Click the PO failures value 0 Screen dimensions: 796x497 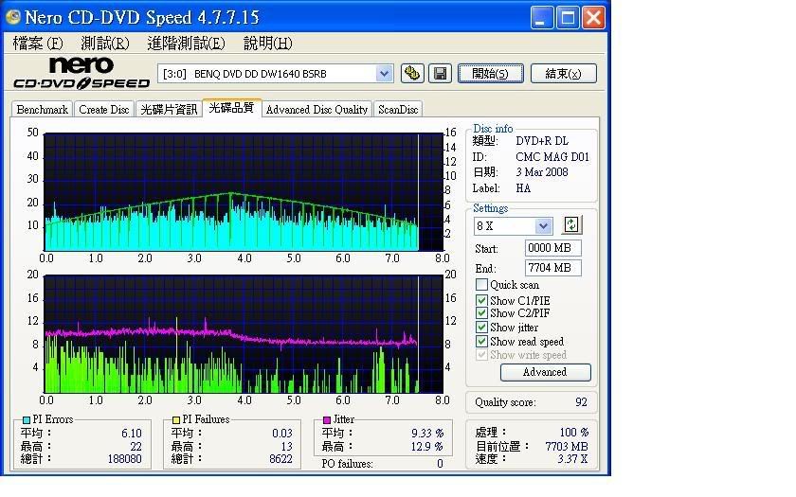(x=440, y=464)
